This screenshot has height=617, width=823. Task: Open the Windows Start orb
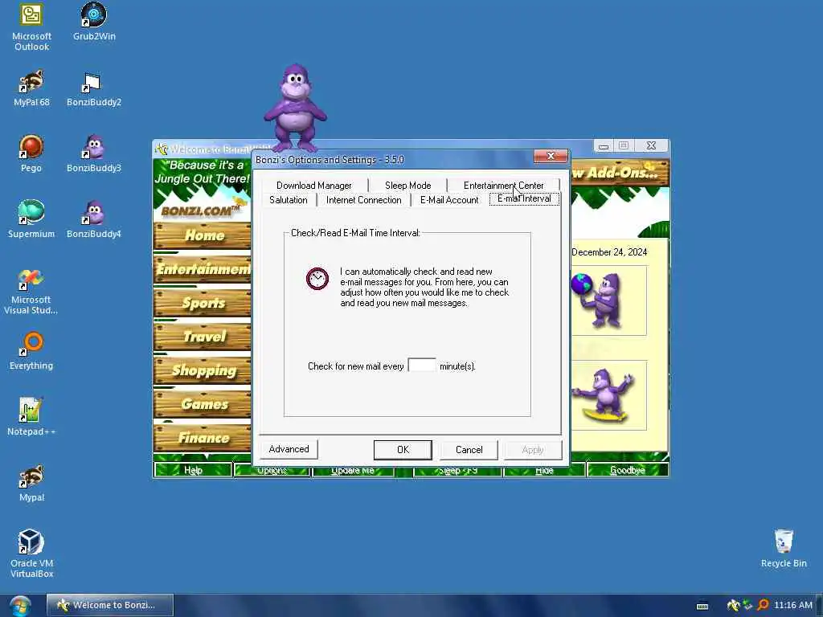(x=20, y=606)
